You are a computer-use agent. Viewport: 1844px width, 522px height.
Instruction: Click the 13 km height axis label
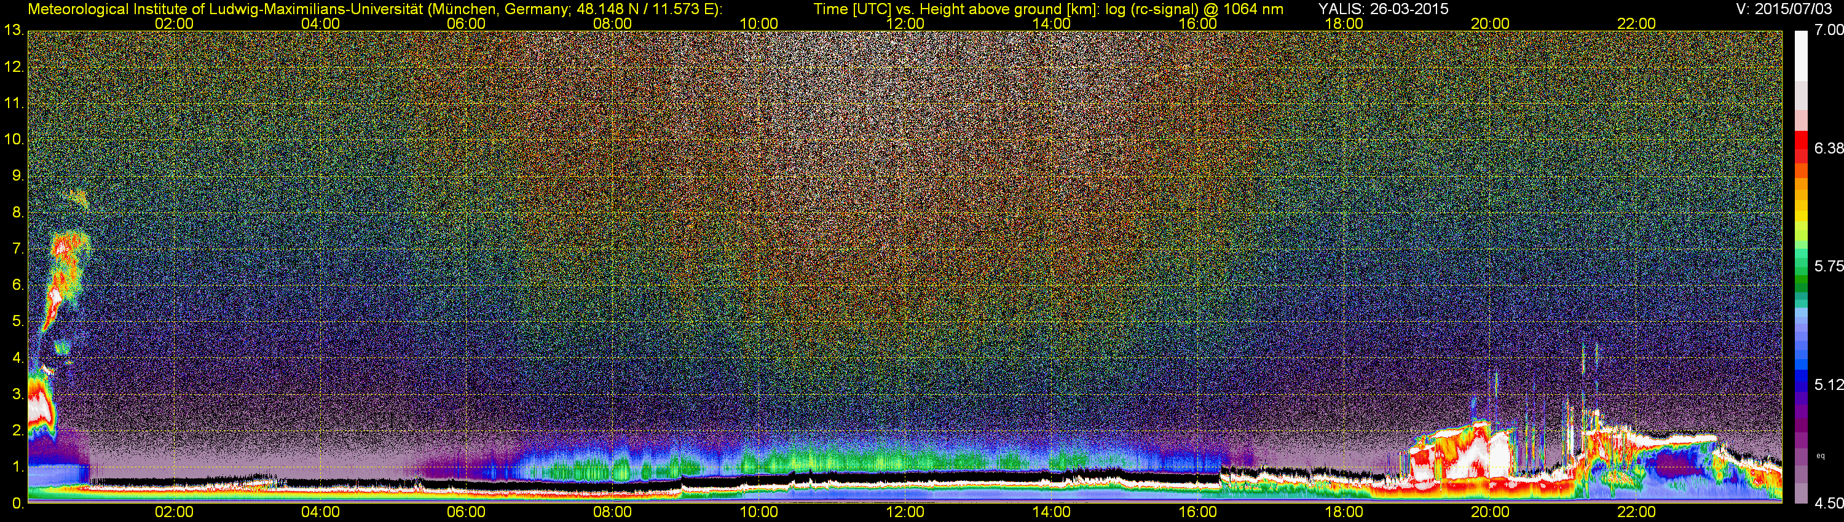(x=14, y=30)
